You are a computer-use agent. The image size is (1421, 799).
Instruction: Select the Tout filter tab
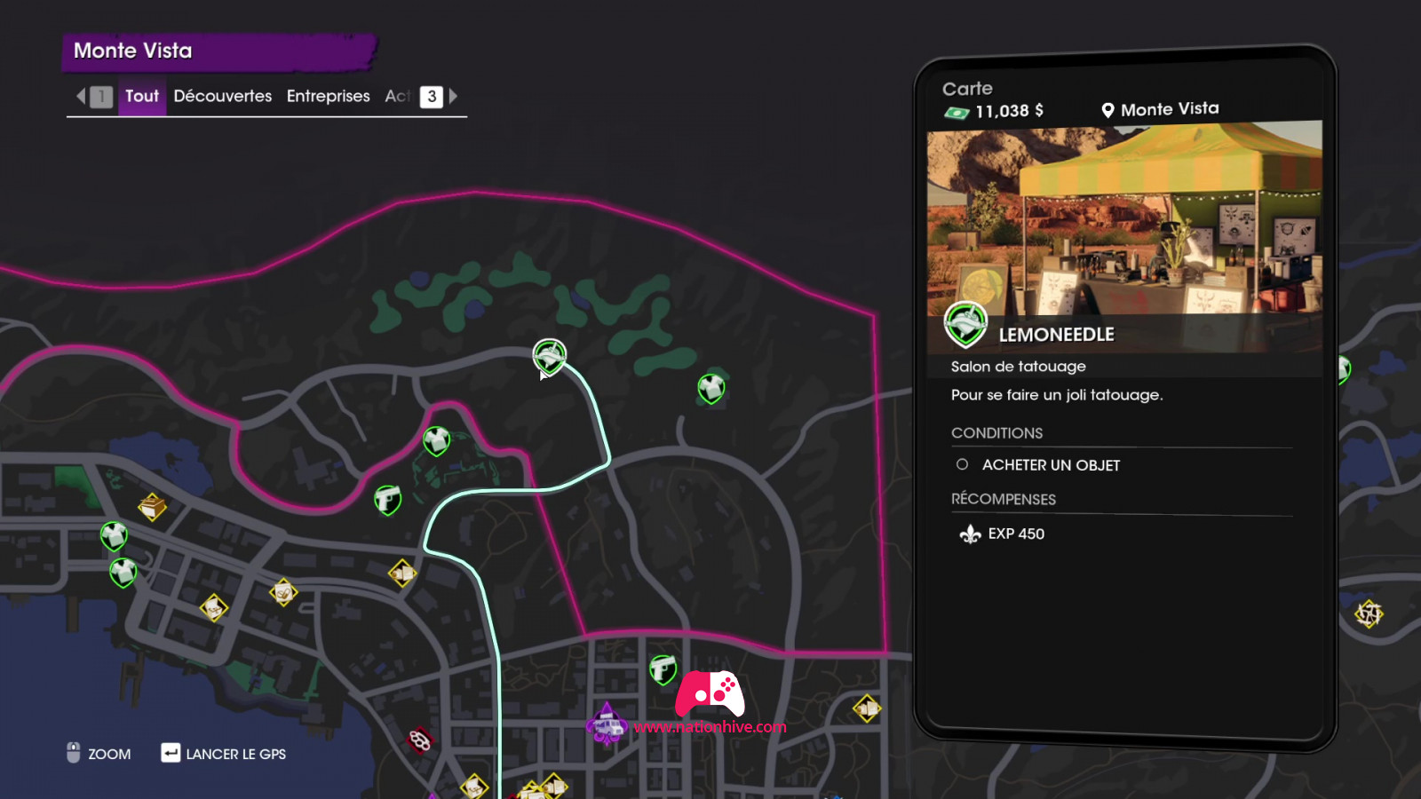click(142, 96)
